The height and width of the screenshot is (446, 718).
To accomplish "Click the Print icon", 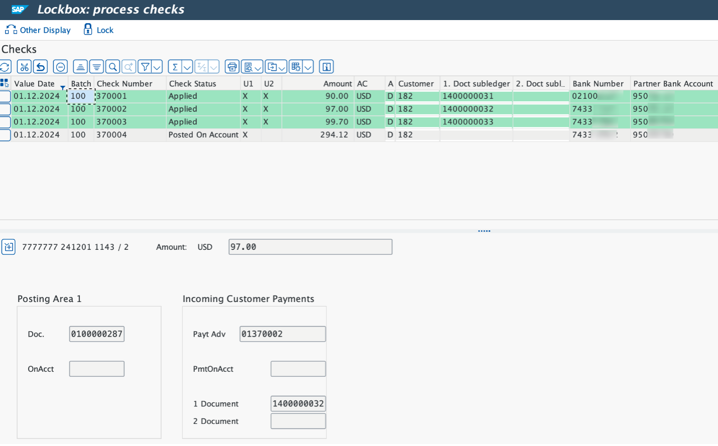I will 232,67.
